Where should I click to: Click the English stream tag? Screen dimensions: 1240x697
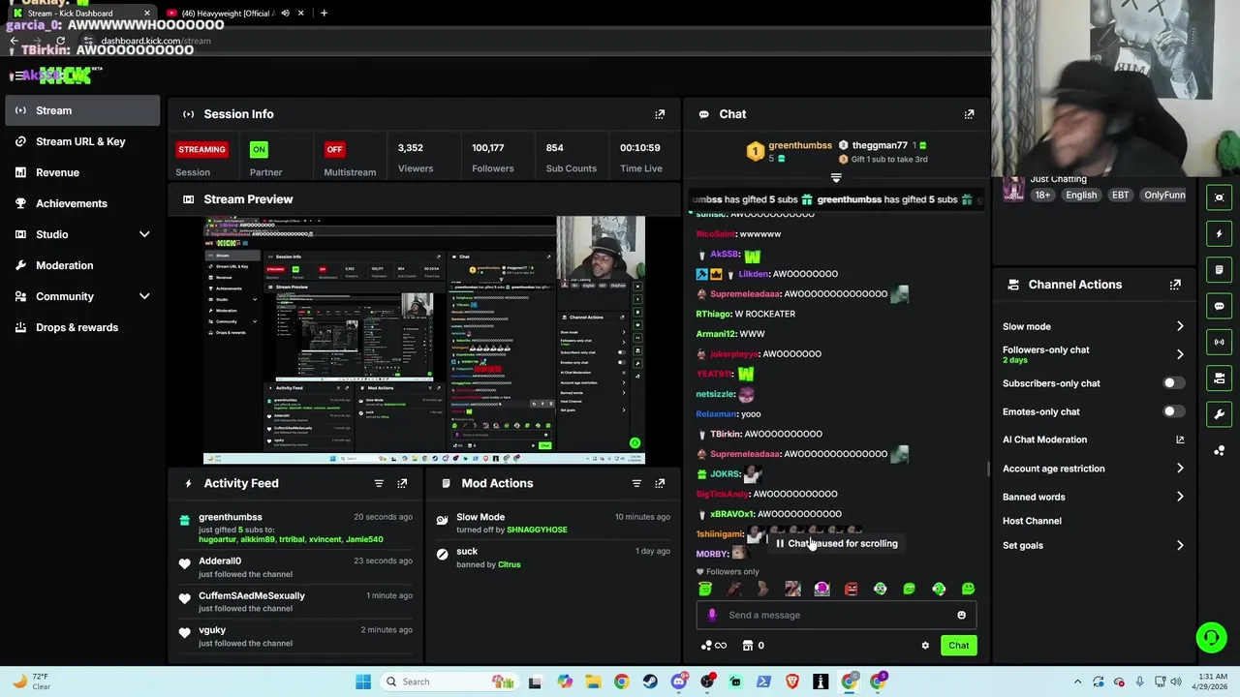(1081, 195)
